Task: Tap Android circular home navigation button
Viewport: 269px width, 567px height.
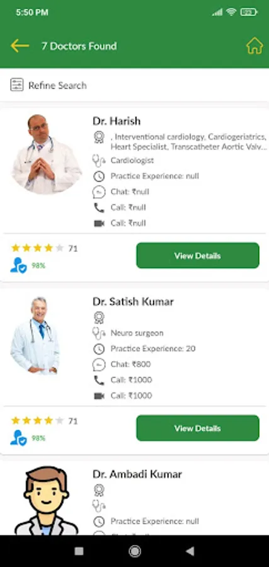Action: click(x=135, y=551)
